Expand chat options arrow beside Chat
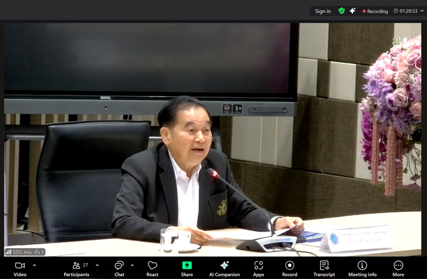Viewport: 427px width, 279px height. [132, 265]
